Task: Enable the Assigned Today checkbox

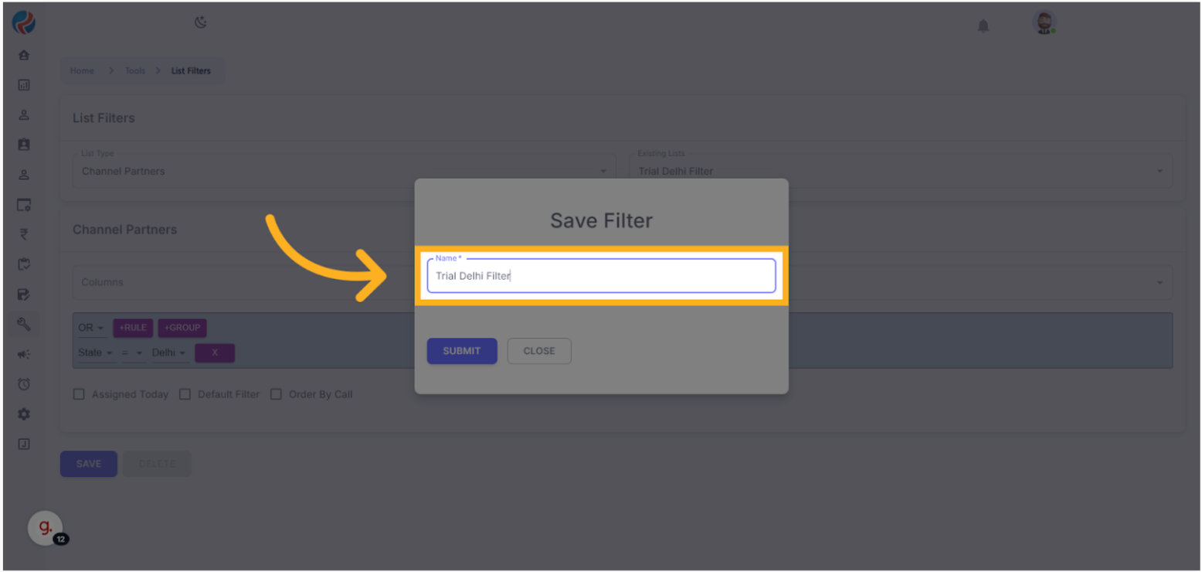Action: click(x=79, y=394)
